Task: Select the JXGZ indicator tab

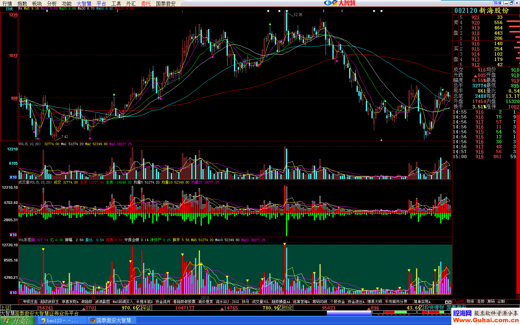Action: point(236,302)
